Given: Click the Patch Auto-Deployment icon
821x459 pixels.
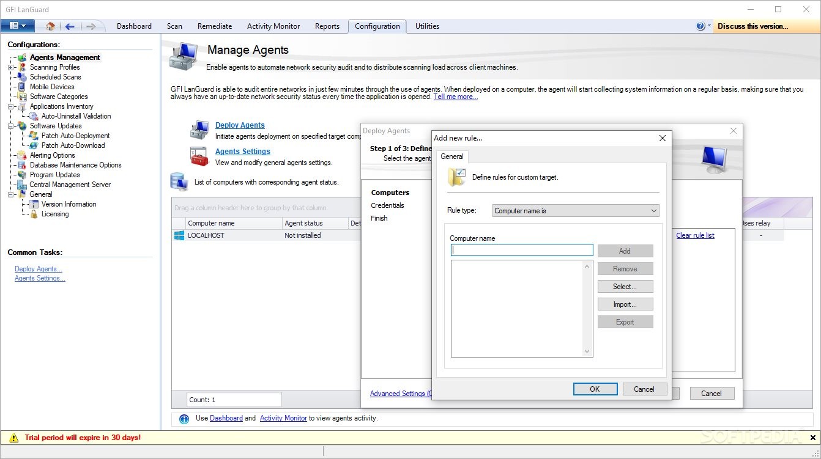Looking at the screenshot, I should (34, 136).
